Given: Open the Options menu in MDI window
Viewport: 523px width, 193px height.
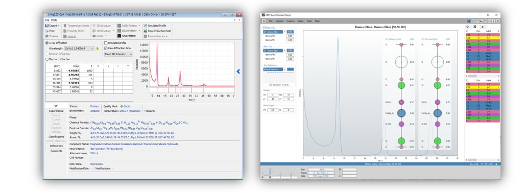Looking at the screenshot, I should click(279, 21).
